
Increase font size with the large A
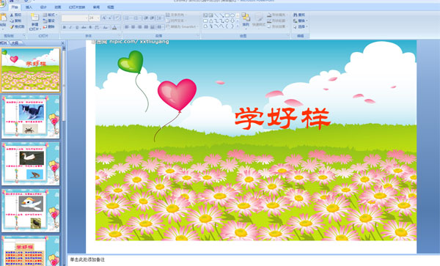click(104, 18)
